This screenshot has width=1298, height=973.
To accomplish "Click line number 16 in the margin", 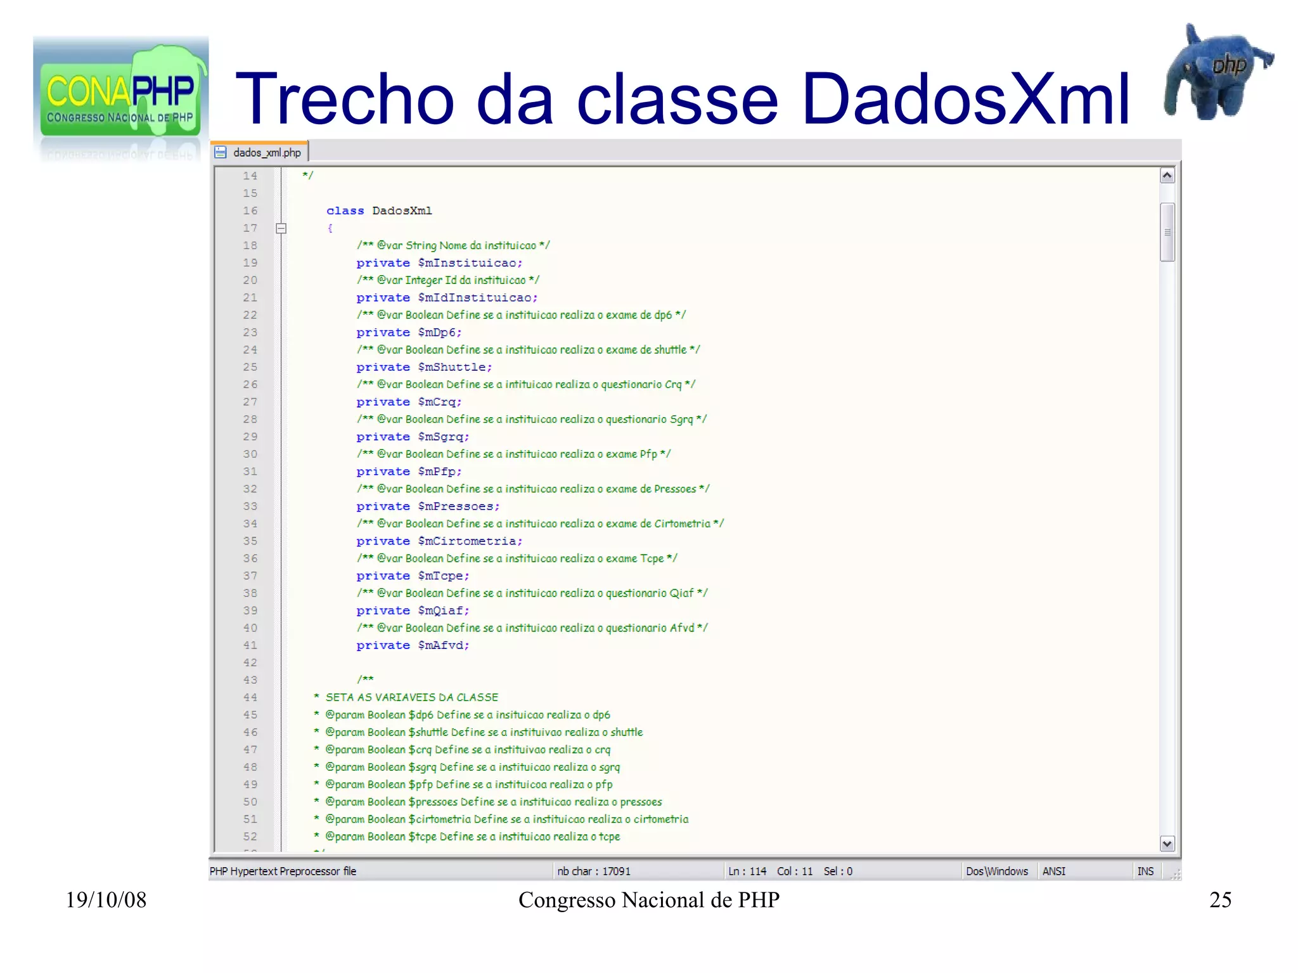I will pyautogui.click(x=250, y=210).
